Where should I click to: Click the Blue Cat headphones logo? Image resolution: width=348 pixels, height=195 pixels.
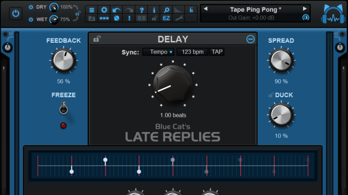pos(333,14)
